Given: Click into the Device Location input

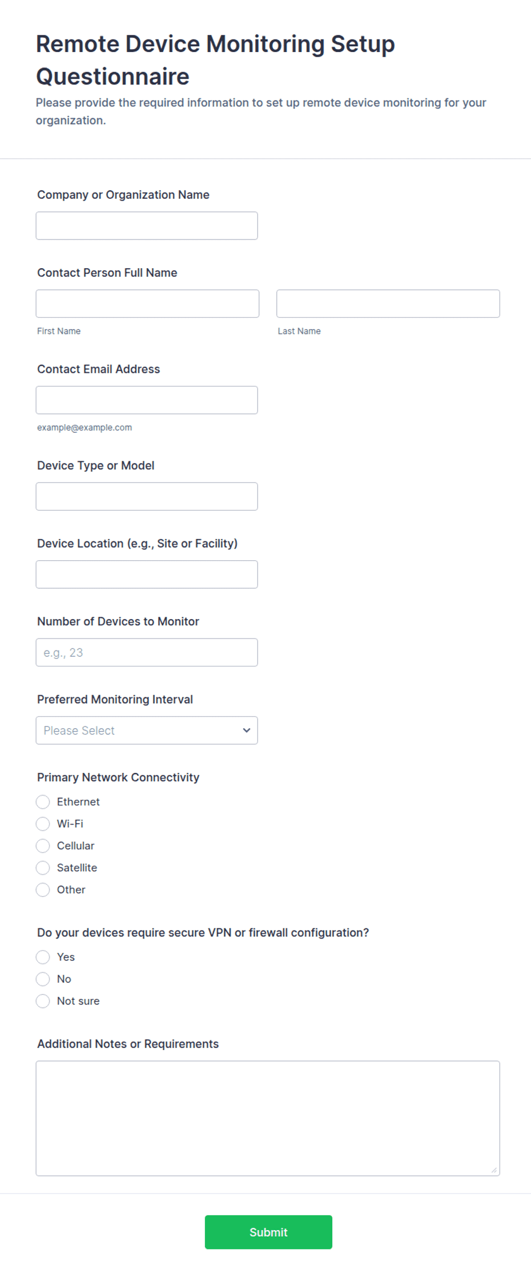Looking at the screenshot, I should pos(147,574).
